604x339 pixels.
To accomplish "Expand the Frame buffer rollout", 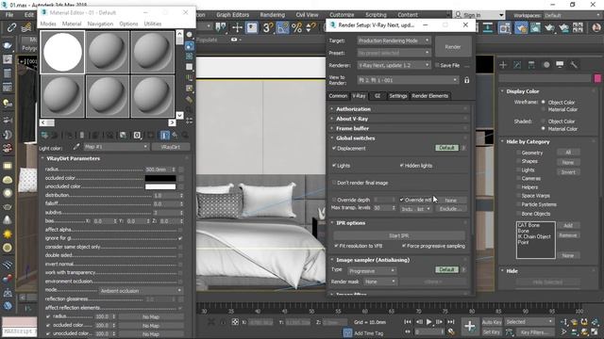I will [352, 128].
